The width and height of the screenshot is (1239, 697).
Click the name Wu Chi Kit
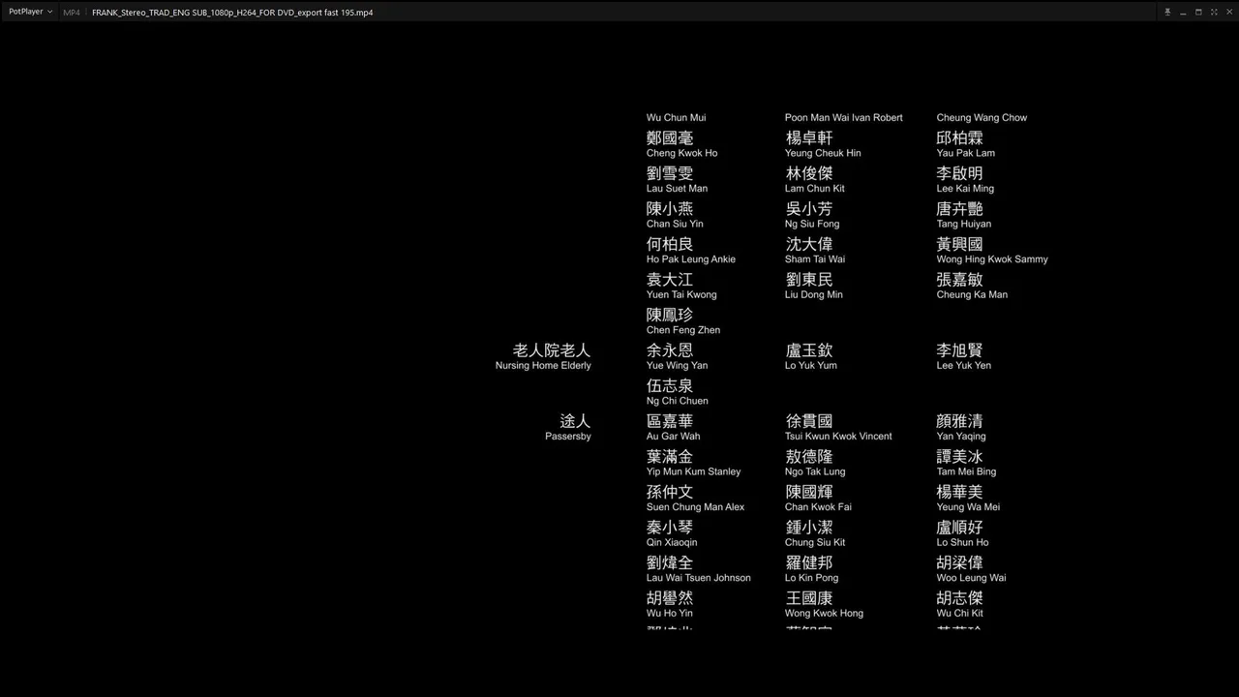(x=959, y=614)
